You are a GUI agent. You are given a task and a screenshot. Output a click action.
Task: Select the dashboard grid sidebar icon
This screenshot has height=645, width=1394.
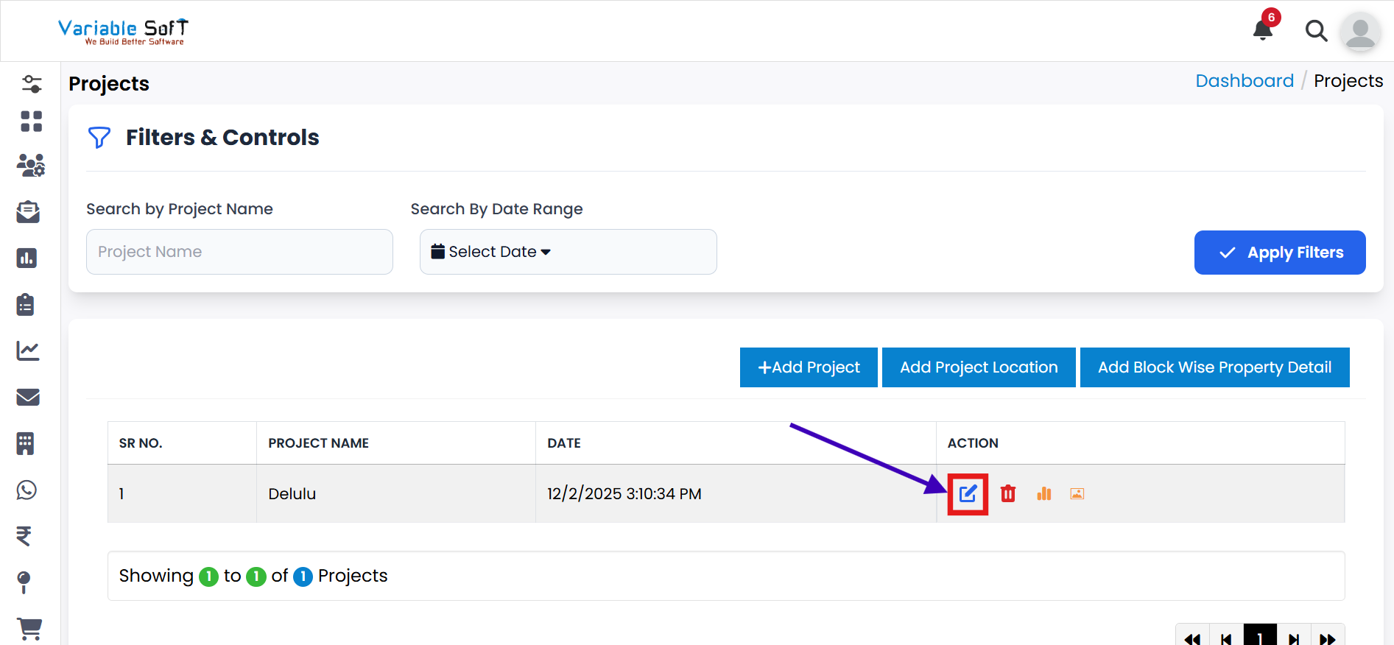pos(31,121)
